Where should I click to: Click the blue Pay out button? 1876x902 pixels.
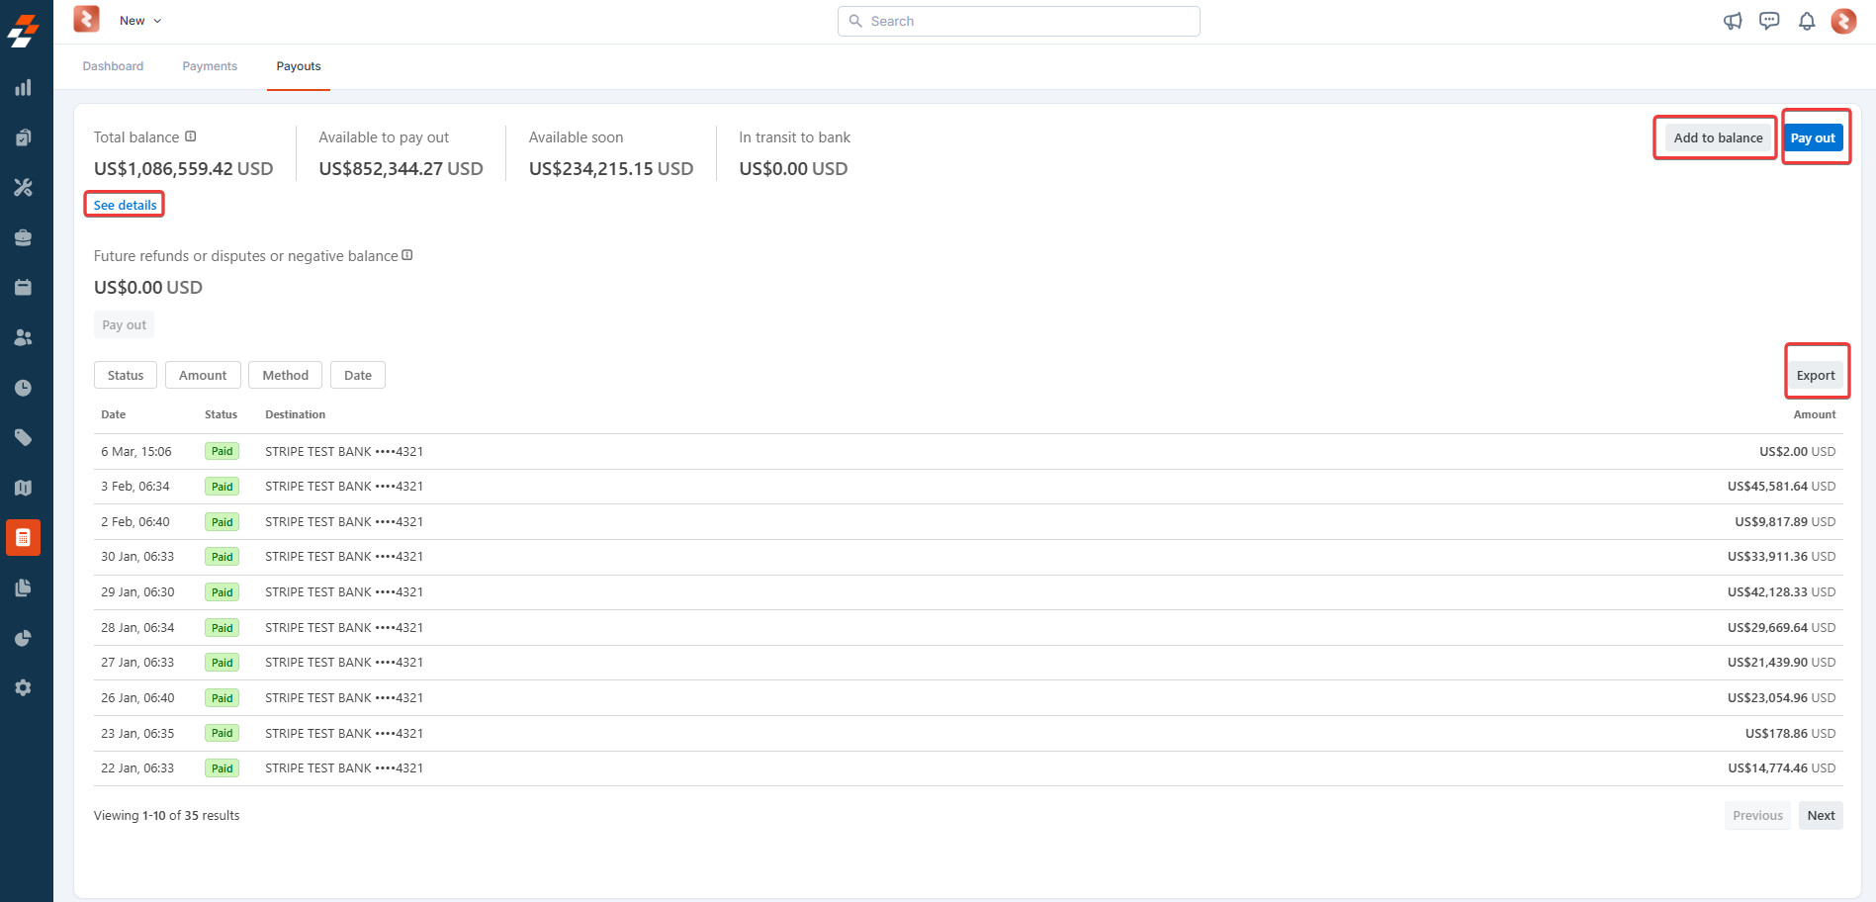1813,137
